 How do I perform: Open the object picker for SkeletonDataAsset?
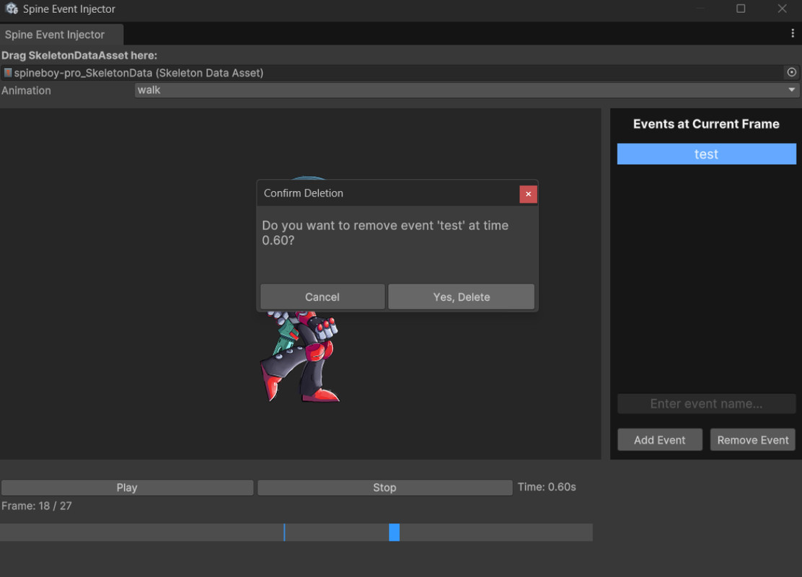(791, 73)
